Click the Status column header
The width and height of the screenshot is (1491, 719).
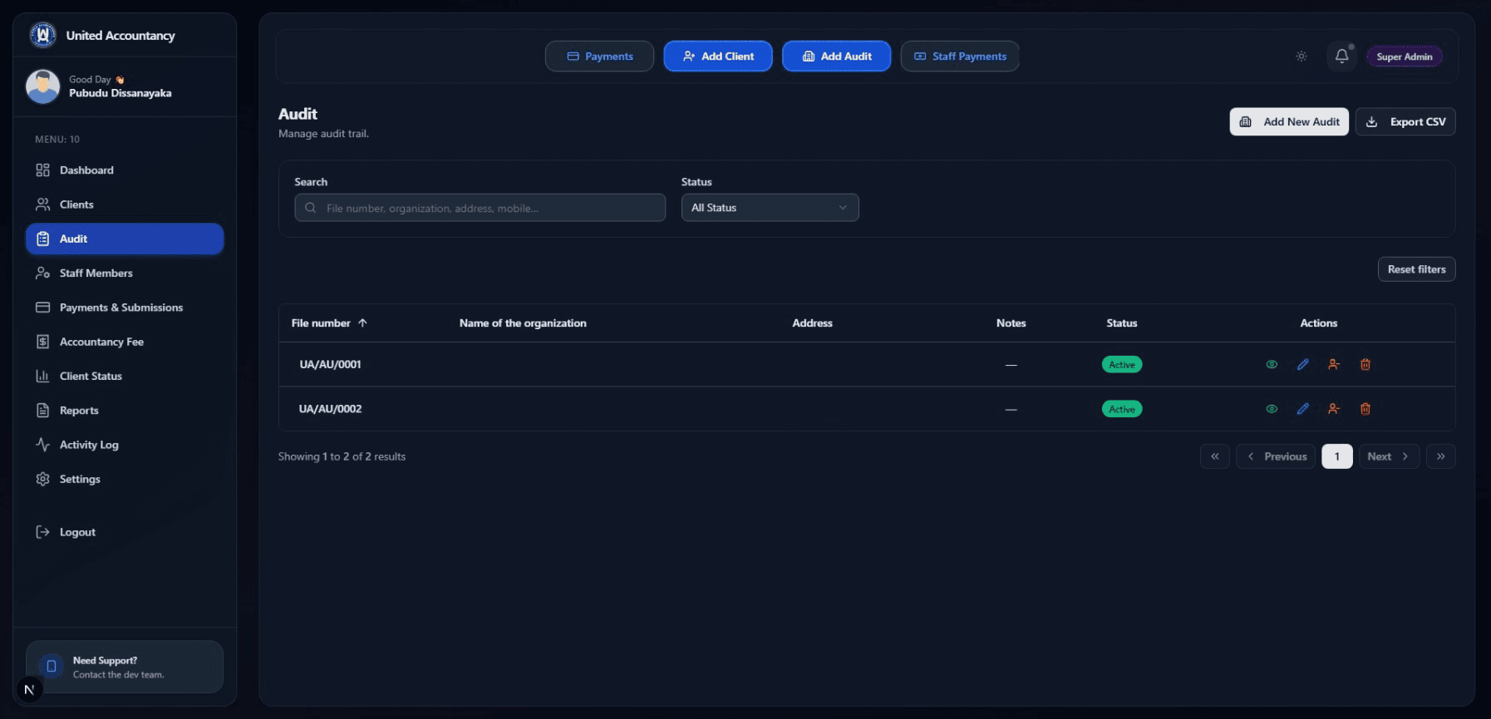1121,323
